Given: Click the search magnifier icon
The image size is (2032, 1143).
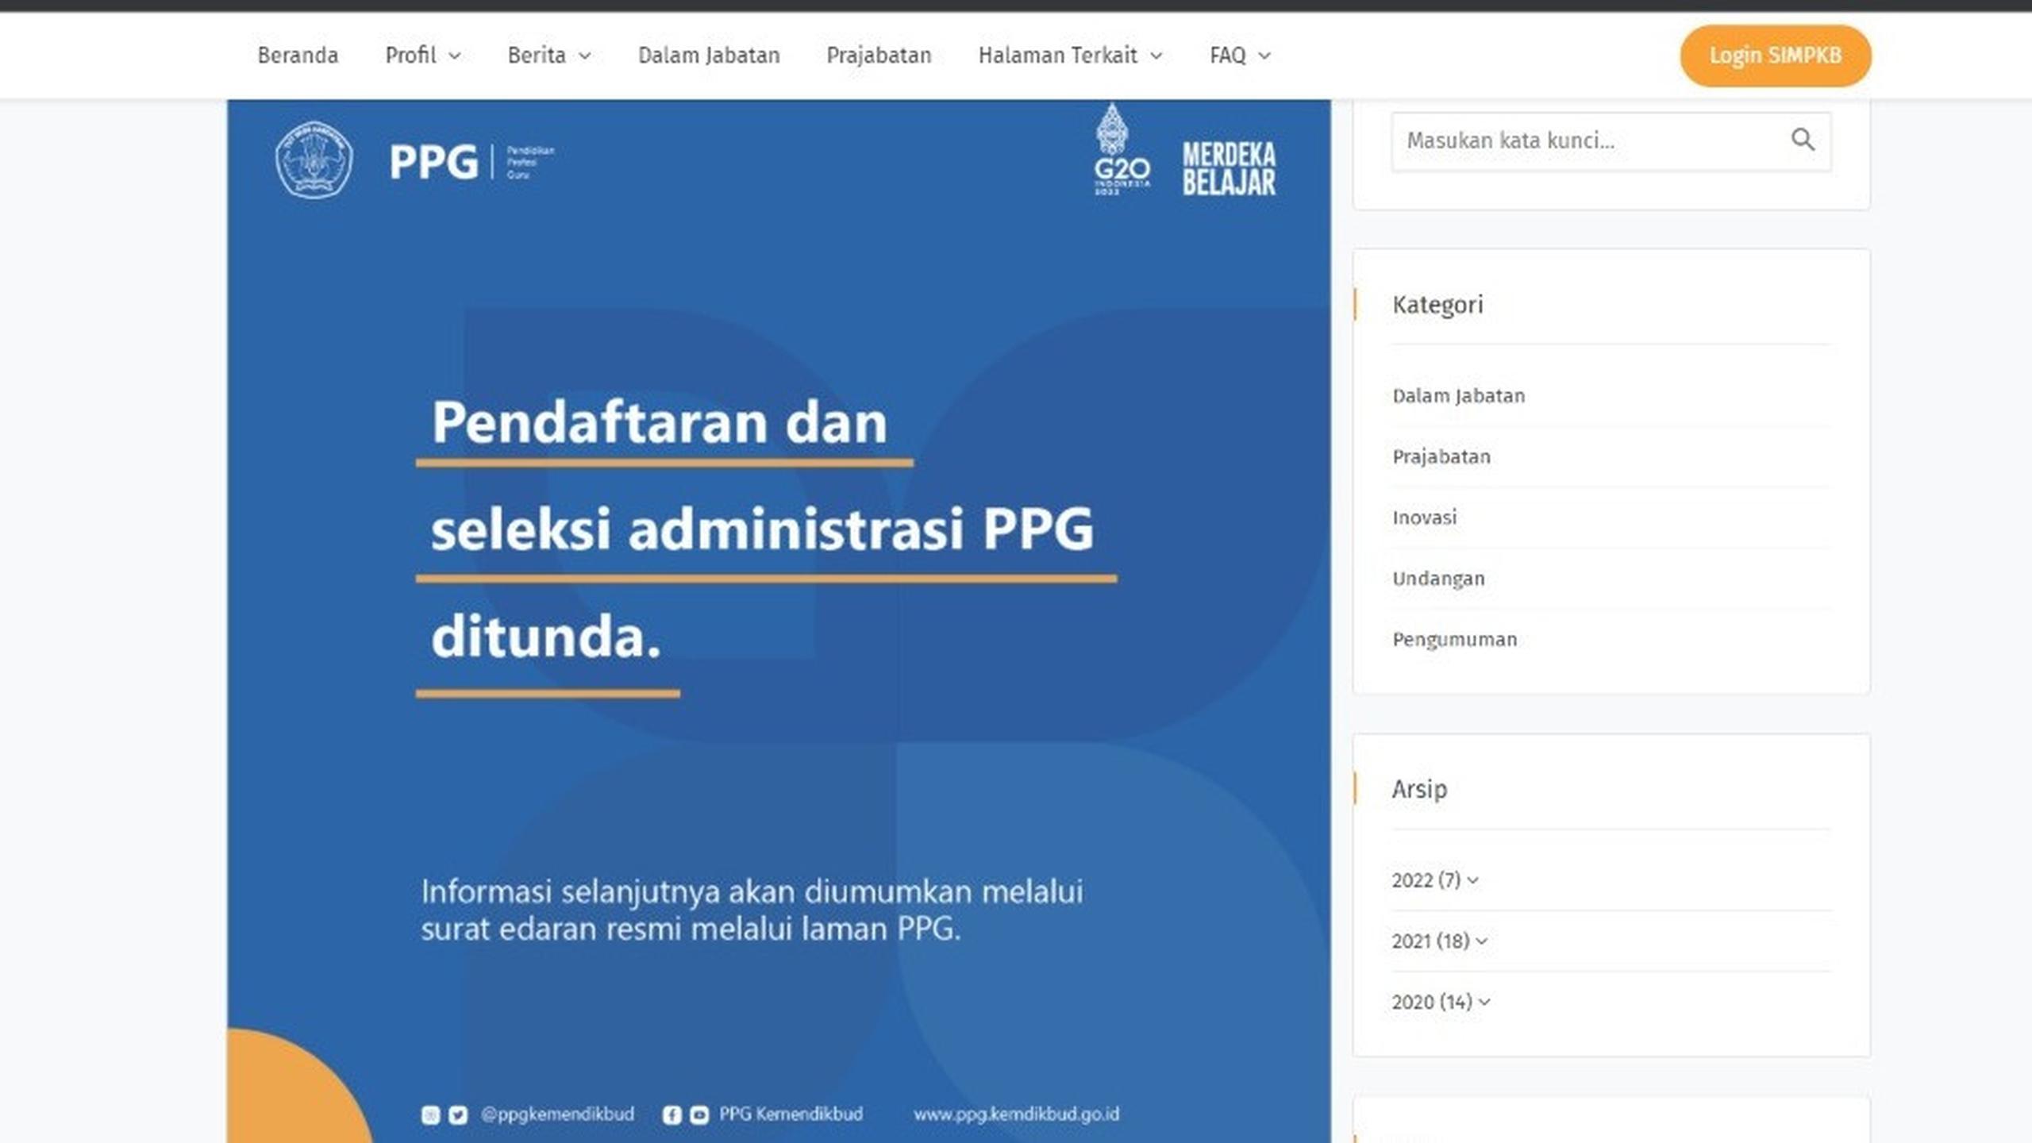Looking at the screenshot, I should tap(1802, 140).
